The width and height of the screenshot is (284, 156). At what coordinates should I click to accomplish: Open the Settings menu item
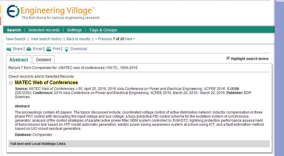[x=74, y=30]
